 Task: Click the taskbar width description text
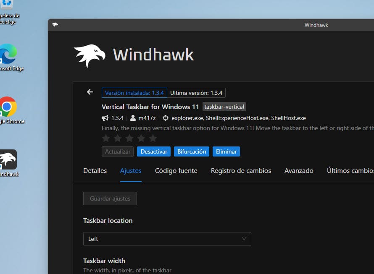[x=127, y=270]
